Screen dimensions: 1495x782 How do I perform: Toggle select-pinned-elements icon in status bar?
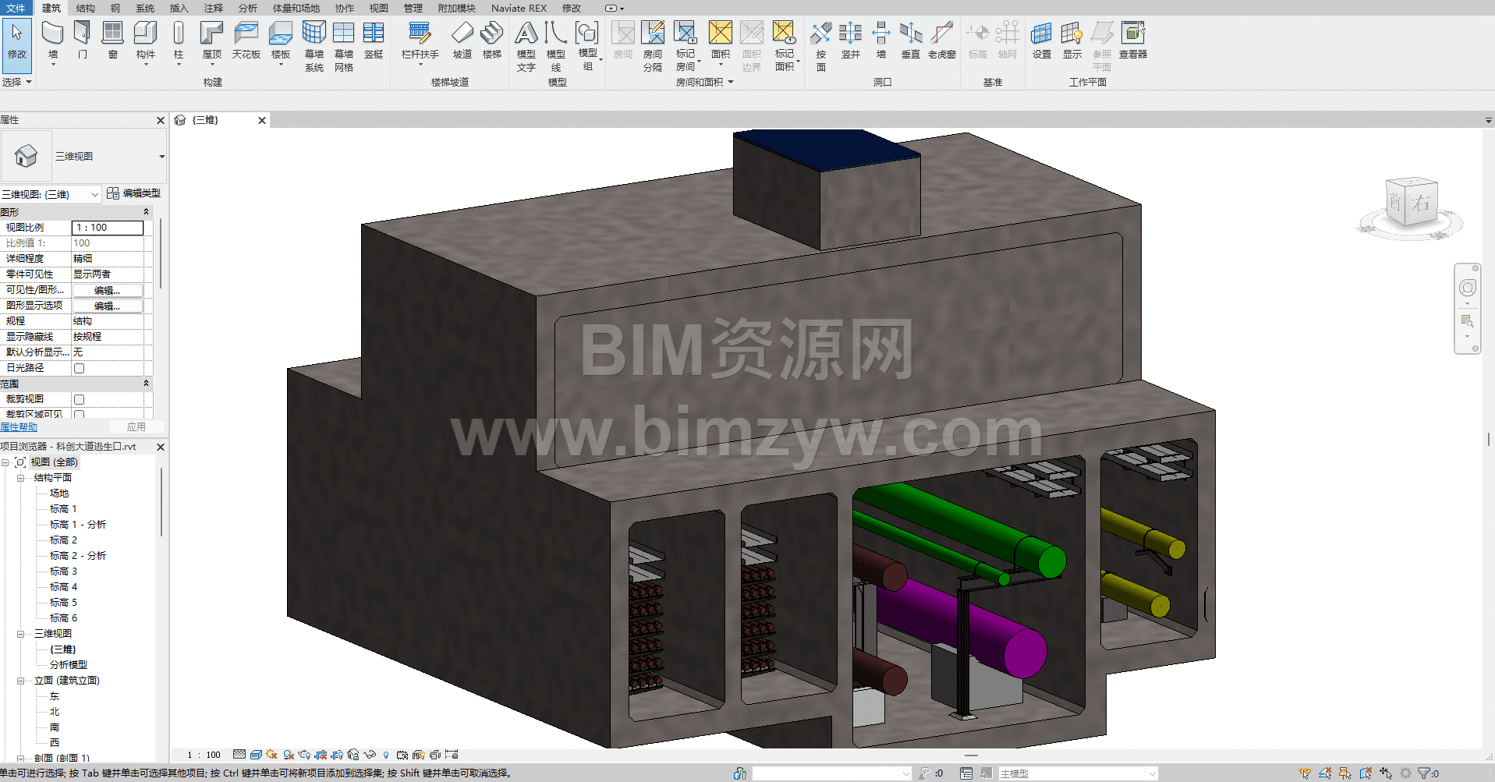(x=1345, y=773)
